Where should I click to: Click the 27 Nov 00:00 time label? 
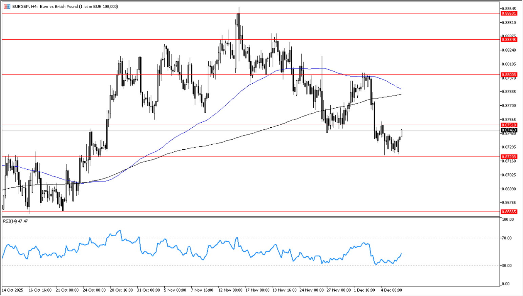coord(339,290)
